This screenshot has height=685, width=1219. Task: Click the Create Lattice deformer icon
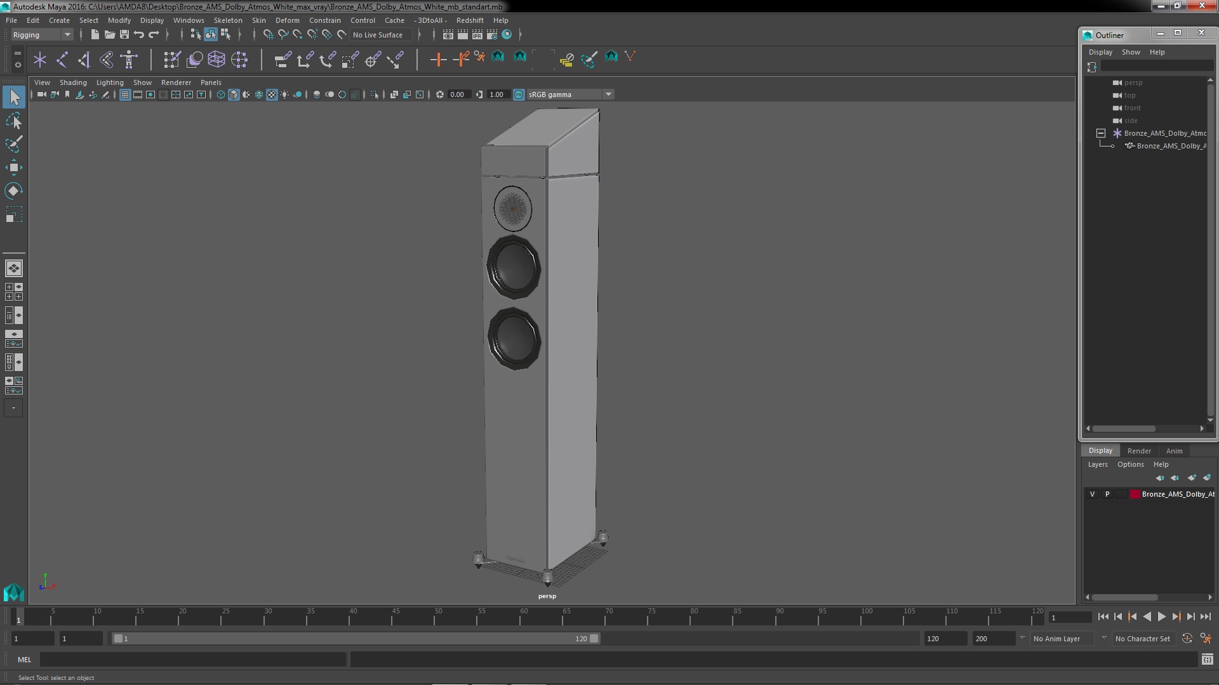216,60
